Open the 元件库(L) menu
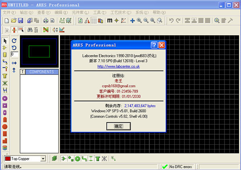Image resolution: width=241 pixels, height=170 pixels. tap(80, 12)
